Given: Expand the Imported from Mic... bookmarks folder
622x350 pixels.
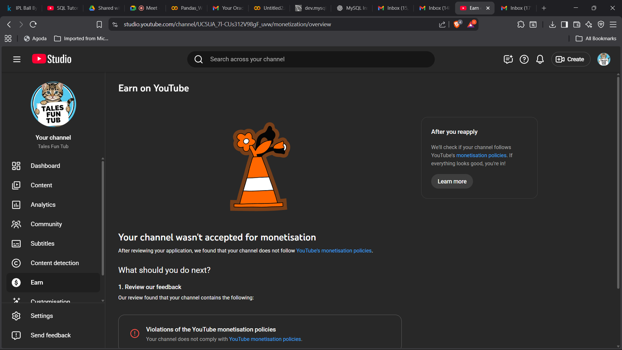Looking at the screenshot, I should 81,38.
